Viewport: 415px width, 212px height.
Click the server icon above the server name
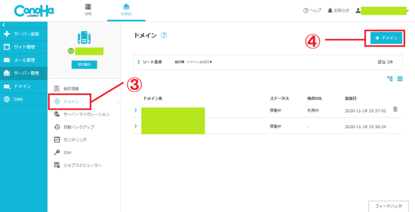pos(84,38)
